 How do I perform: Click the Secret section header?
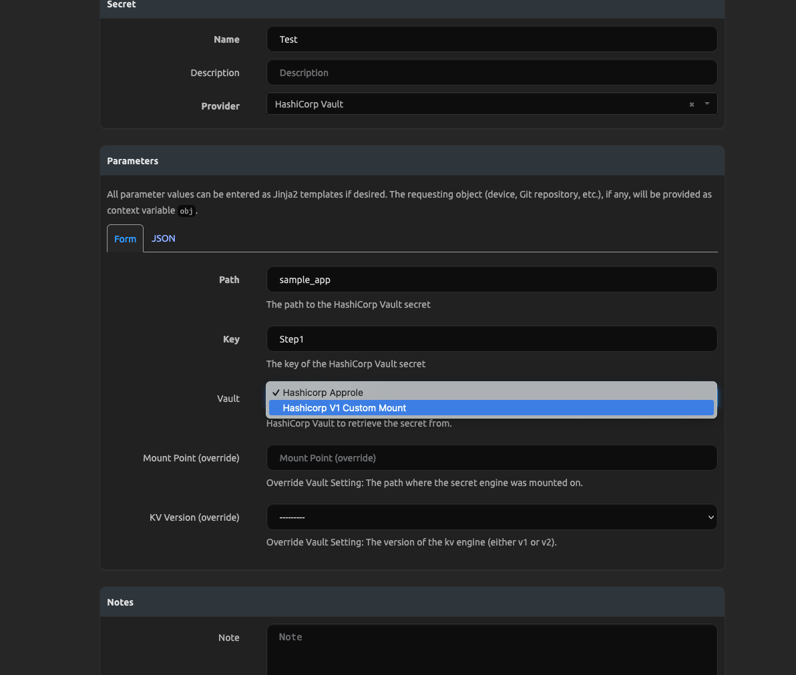coord(121,5)
